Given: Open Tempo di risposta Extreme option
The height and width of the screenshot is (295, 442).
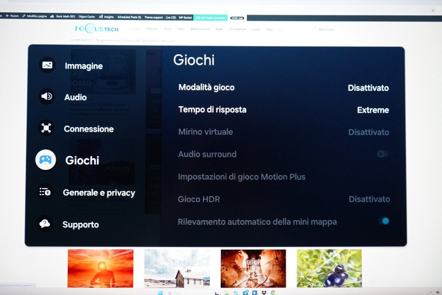Looking at the screenshot, I should 373,110.
